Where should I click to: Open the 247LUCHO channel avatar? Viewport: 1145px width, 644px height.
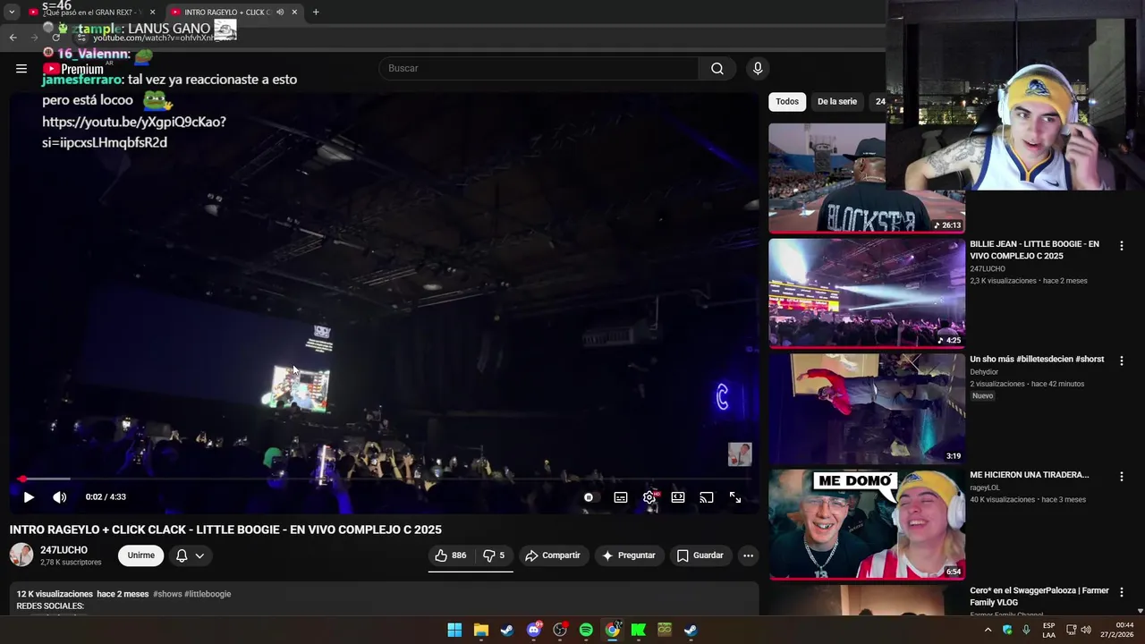[21, 555]
